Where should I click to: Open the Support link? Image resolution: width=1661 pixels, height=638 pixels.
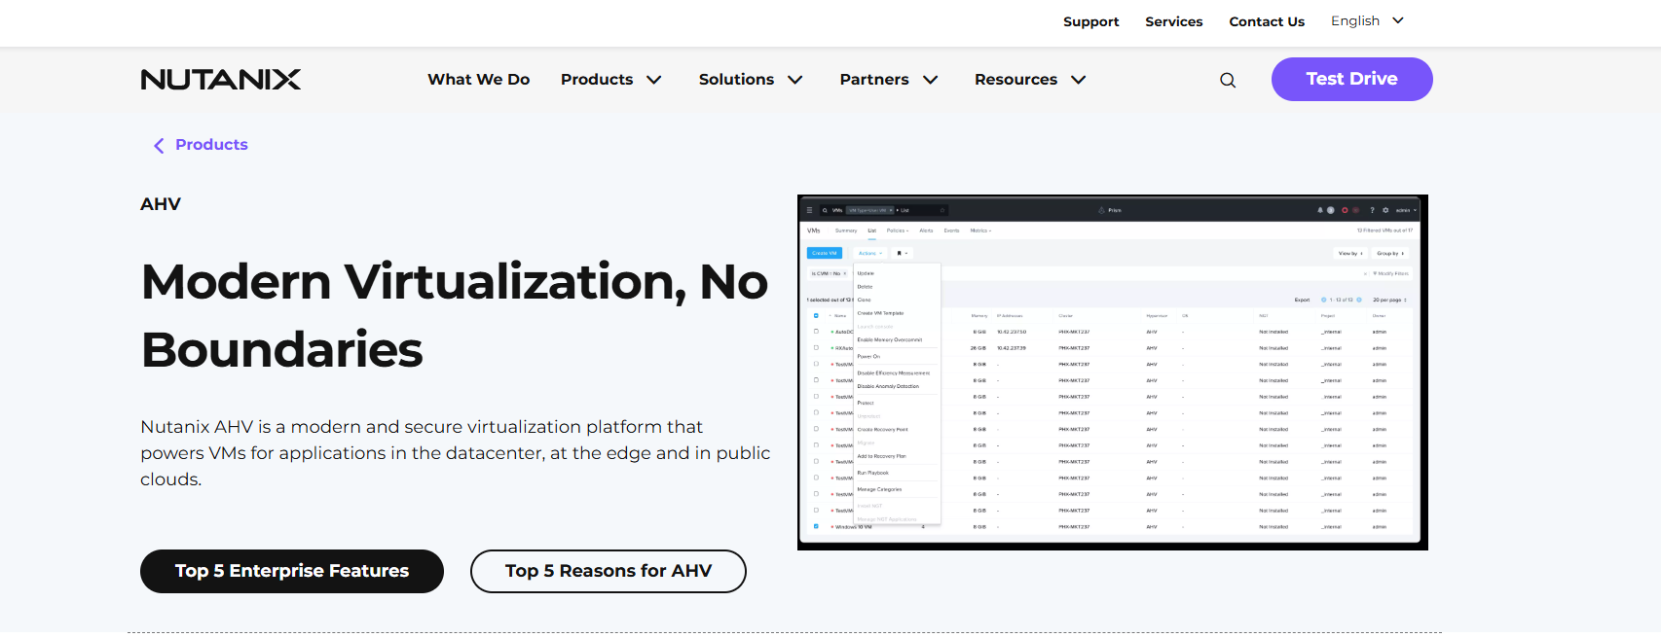click(x=1090, y=21)
